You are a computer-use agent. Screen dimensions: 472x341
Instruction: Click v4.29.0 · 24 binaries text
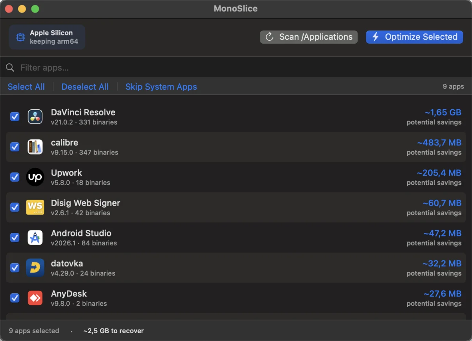(83, 274)
